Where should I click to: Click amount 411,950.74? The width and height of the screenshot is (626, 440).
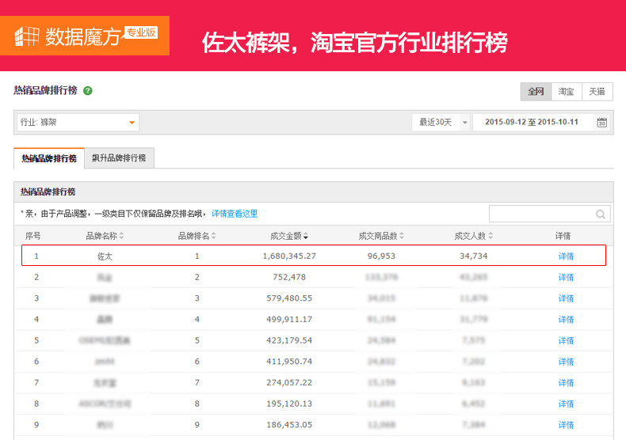click(x=289, y=362)
